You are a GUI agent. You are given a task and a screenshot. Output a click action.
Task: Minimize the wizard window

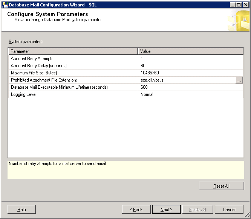(x=233, y=5)
